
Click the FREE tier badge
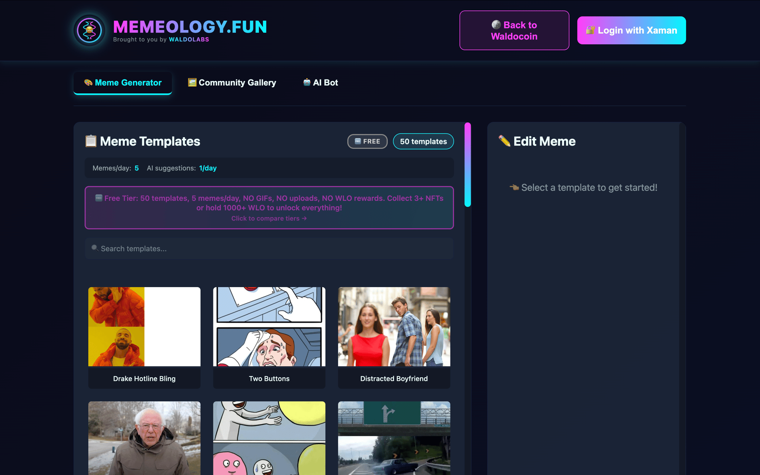pos(367,141)
